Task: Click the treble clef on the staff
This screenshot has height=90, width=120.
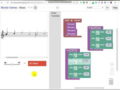Action: (x=2, y=34)
